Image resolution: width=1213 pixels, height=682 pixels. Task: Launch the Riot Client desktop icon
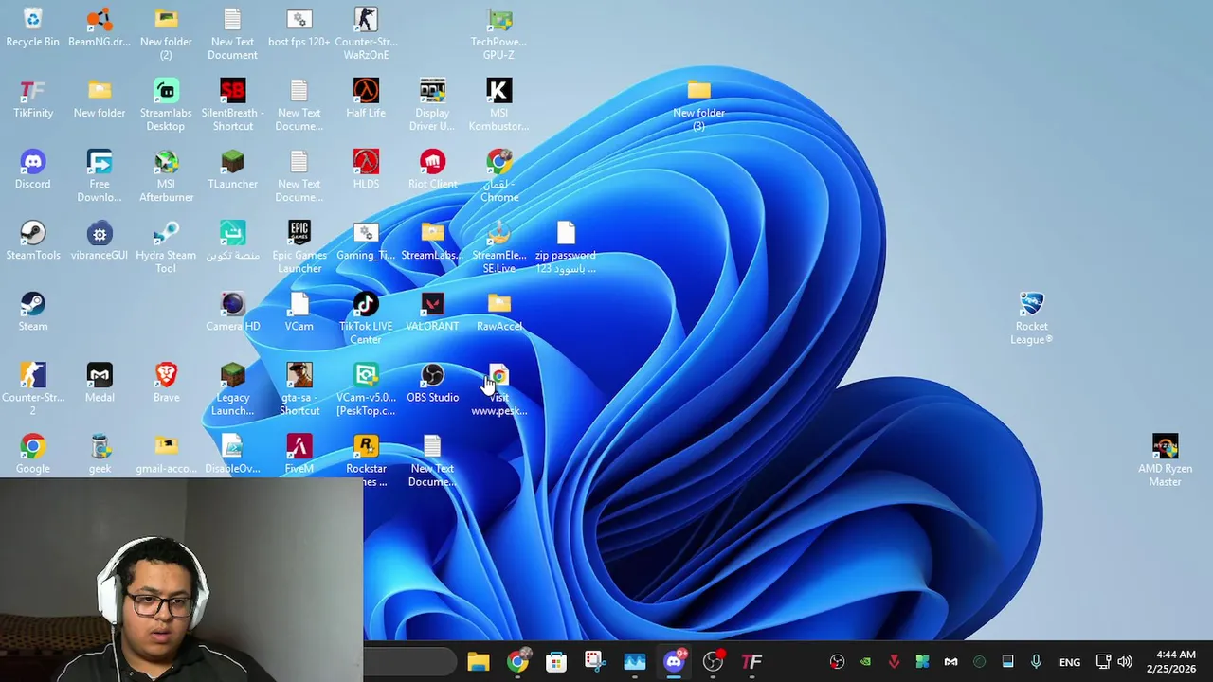click(432, 170)
